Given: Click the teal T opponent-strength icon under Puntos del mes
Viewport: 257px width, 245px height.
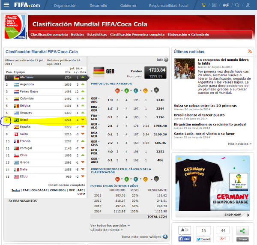Looking at the screenshot, I should pos(136,90).
